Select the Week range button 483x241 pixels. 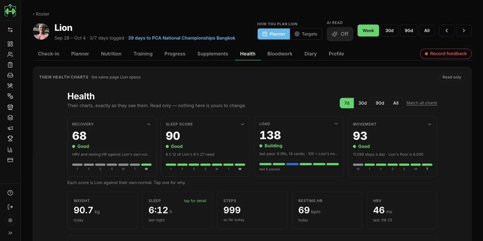368,31
